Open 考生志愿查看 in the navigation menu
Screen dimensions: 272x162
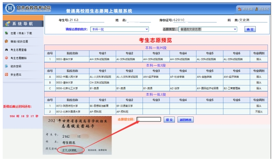(18, 50)
